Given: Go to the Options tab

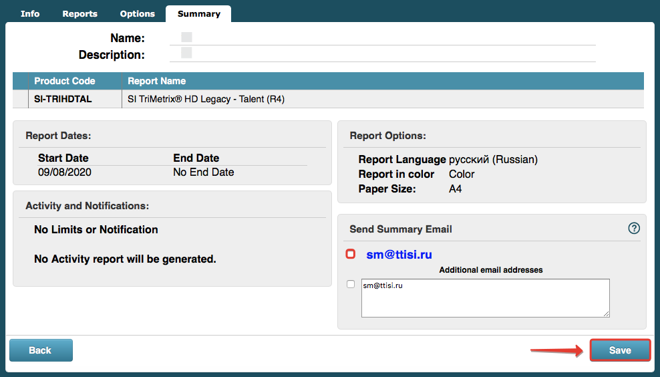Looking at the screenshot, I should pos(137,13).
